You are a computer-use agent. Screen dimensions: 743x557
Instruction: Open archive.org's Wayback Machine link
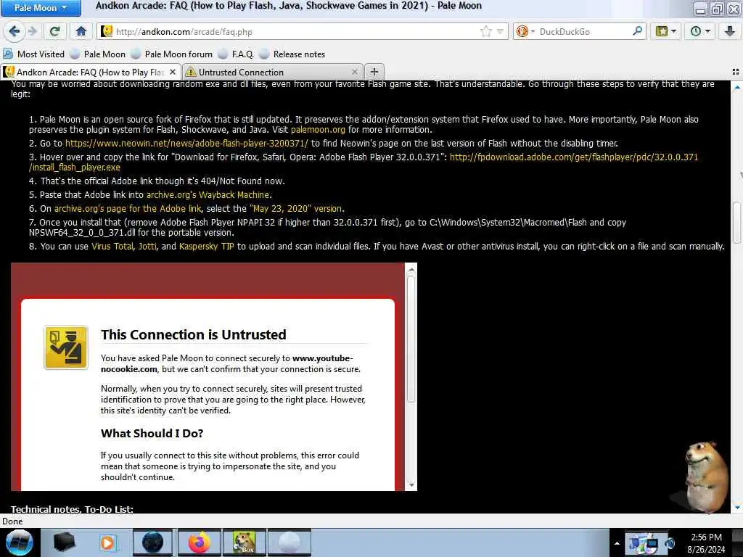click(x=208, y=194)
